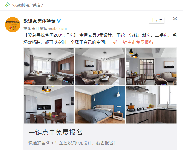Dismiss the post with the X icon
Viewport: 183px width, 155px height.
click(175, 18)
